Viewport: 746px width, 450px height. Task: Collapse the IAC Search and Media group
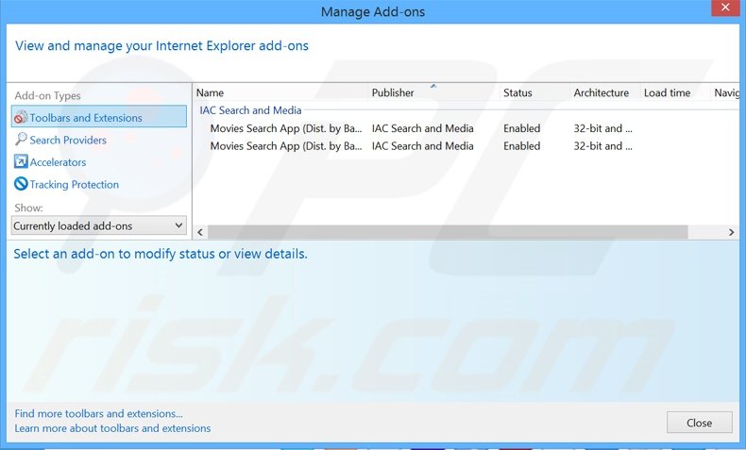pyautogui.click(x=250, y=110)
